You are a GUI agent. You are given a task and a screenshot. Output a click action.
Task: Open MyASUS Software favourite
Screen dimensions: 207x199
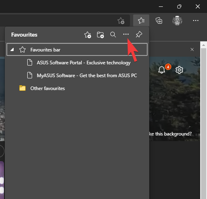[x=77, y=76]
